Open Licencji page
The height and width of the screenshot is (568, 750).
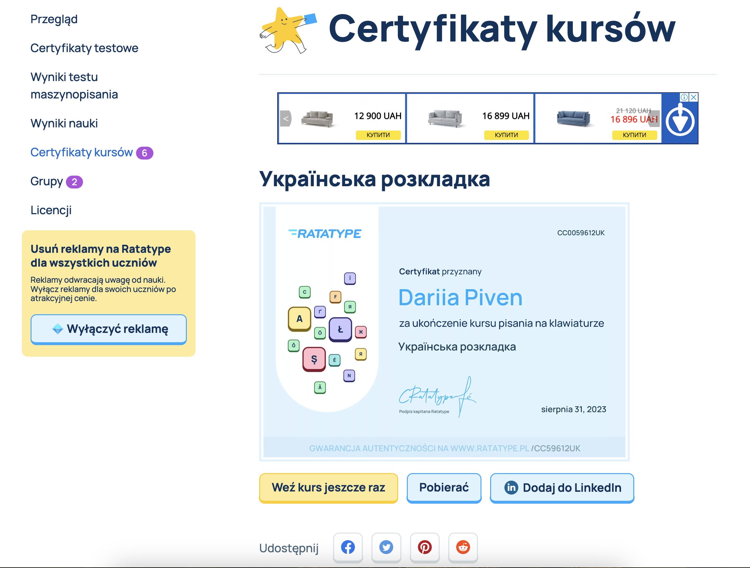pyautogui.click(x=51, y=210)
